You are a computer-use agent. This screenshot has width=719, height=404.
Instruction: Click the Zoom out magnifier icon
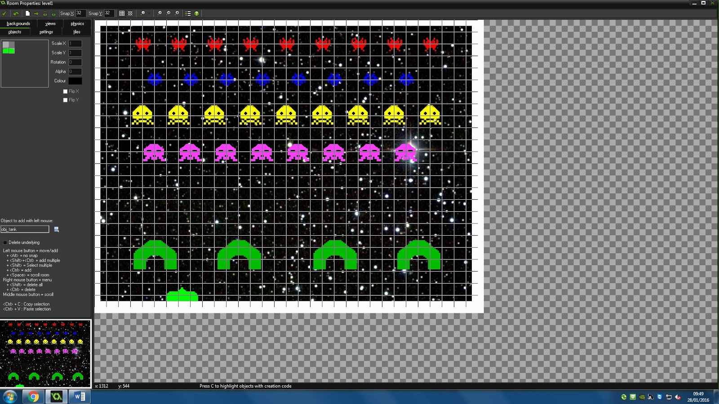168,13
